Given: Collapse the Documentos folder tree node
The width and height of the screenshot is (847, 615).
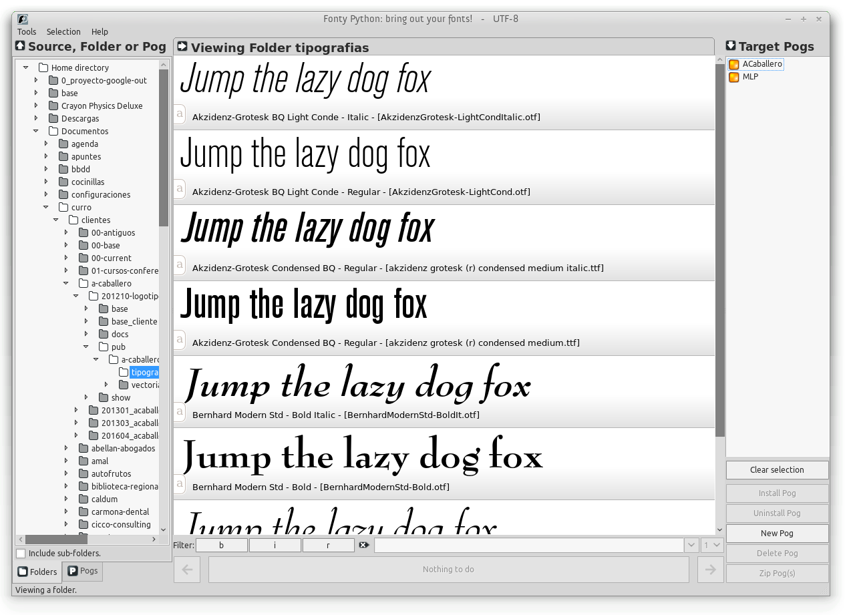Looking at the screenshot, I should tap(36, 132).
